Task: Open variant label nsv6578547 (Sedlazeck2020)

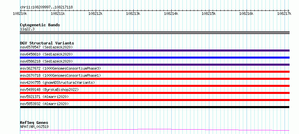Action: coord(46,47)
